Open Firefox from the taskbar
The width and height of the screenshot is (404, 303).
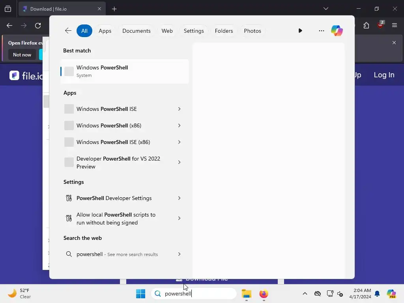pyautogui.click(x=264, y=294)
